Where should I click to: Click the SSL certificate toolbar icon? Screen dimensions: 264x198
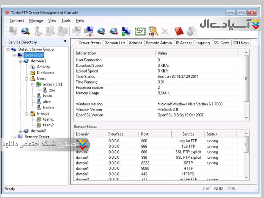[140, 31]
